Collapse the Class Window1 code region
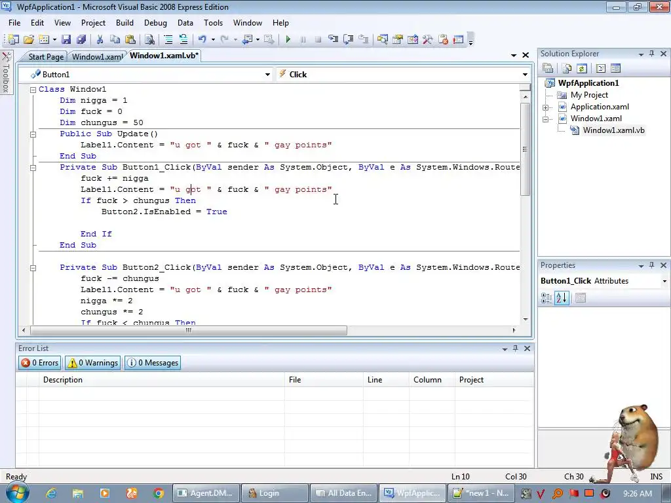The image size is (671, 503). point(33,90)
